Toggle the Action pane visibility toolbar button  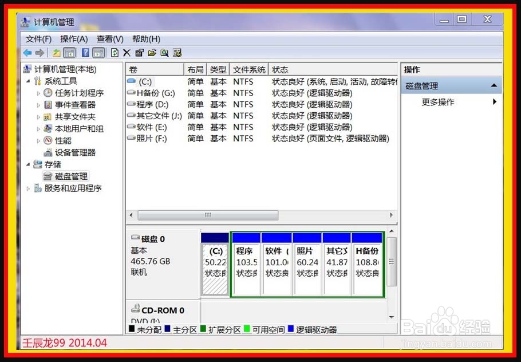(x=97, y=52)
